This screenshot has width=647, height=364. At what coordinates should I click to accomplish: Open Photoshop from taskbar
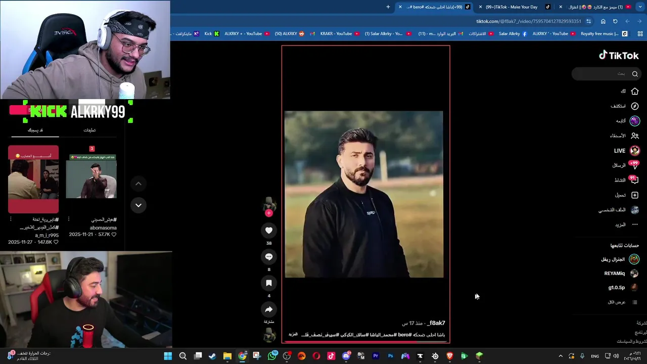[390, 356]
